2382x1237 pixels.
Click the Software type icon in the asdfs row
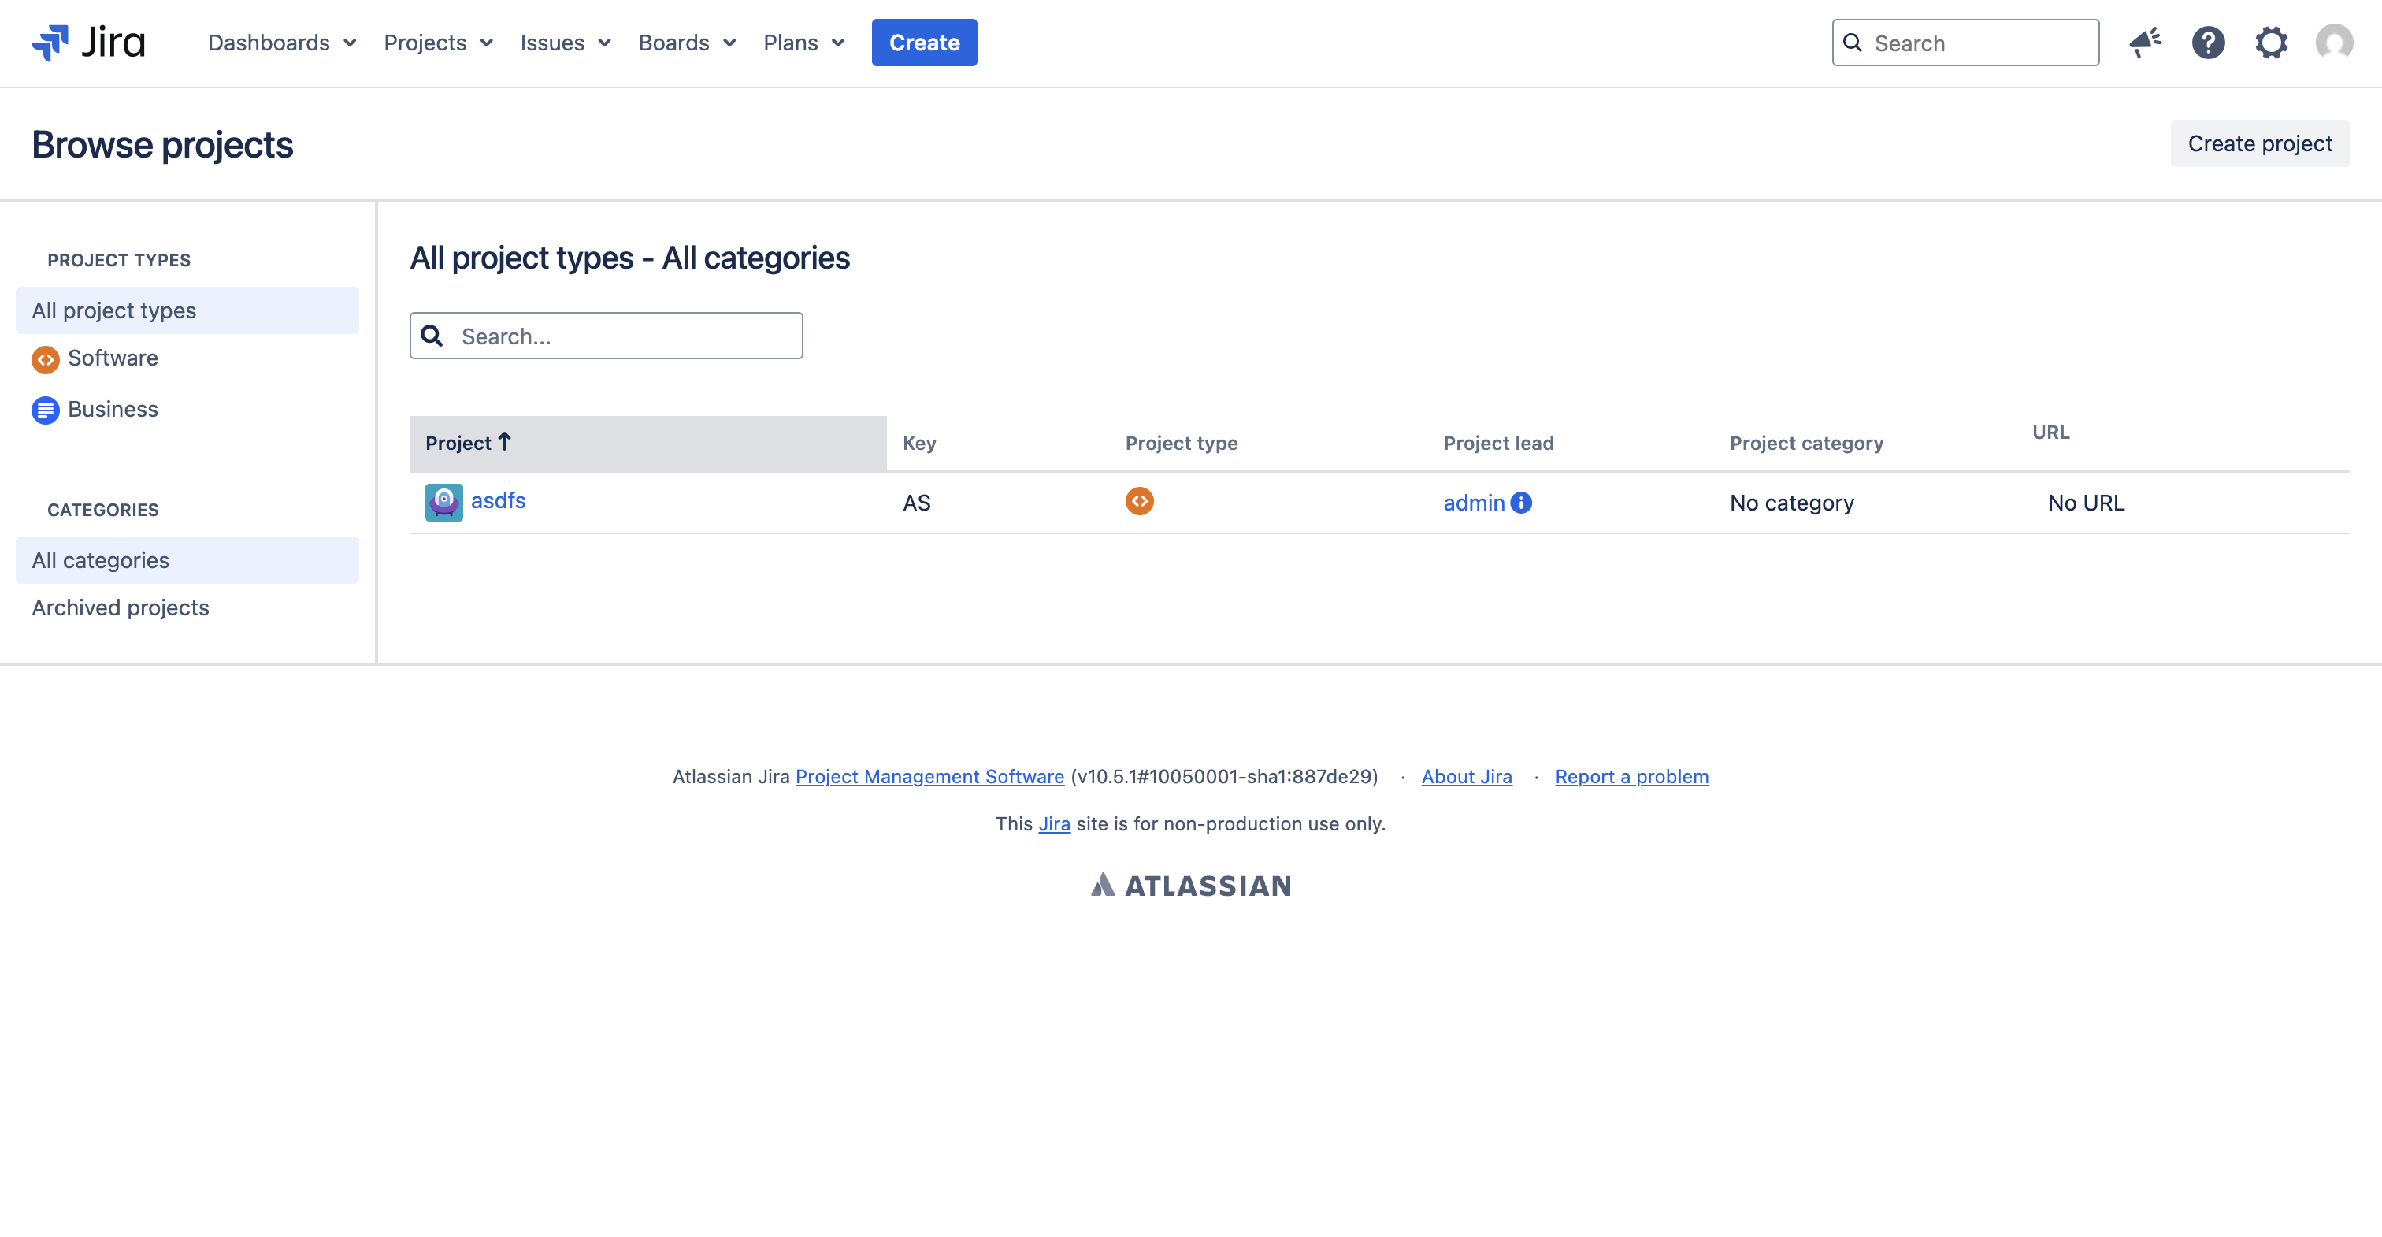tap(1140, 500)
